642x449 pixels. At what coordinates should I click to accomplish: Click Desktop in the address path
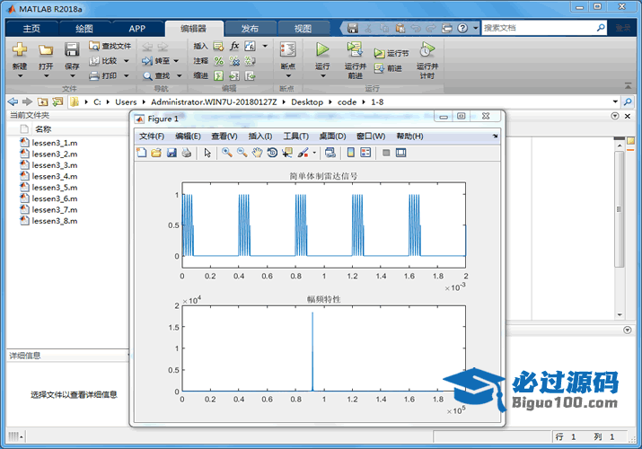click(307, 102)
